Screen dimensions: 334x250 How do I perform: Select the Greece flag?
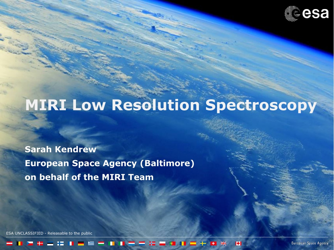(91, 243)
